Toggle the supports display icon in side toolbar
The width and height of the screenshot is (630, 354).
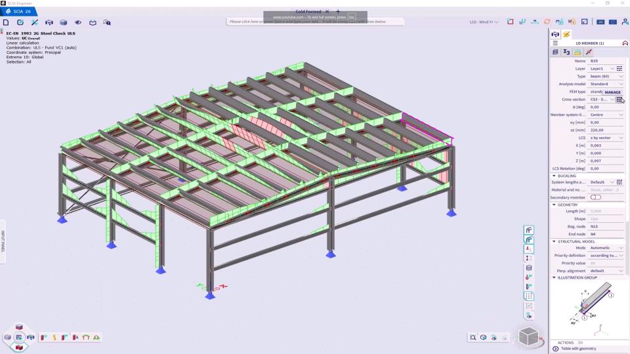click(529, 249)
